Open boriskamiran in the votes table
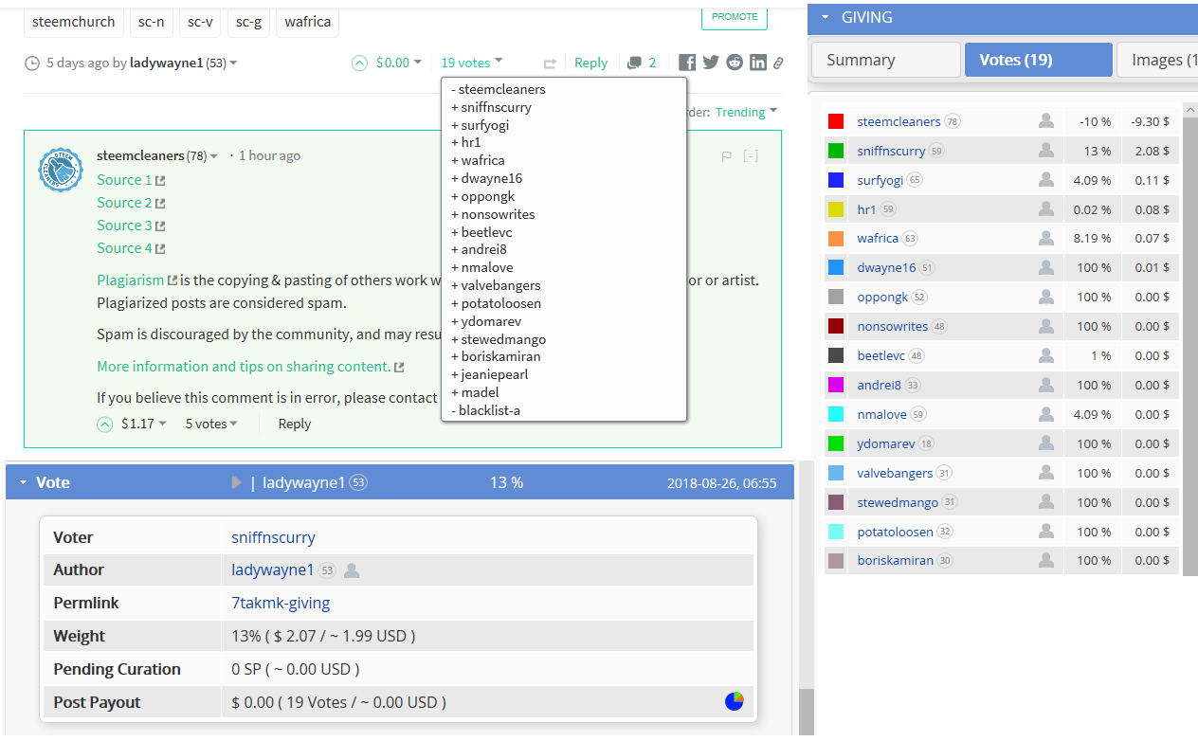 pyautogui.click(x=895, y=560)
